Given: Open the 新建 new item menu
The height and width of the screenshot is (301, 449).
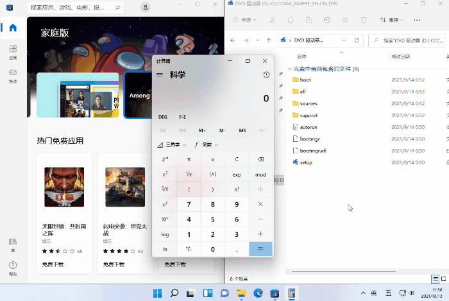Looking at the screenshot, I should 246,20.
